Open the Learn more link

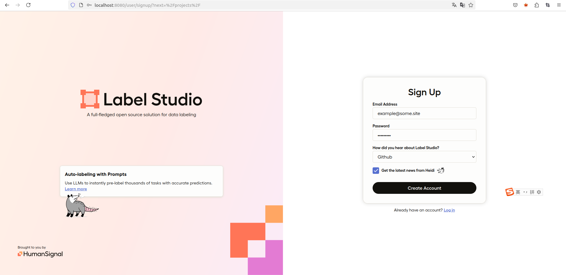pyautogui.click(x=76, y=189)
